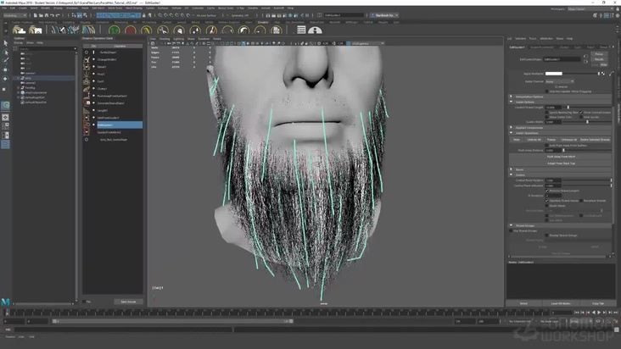This screenshot has width=621, height=349.
Task: Click the single-pane layout icon
Action: click(x=6, y=118)
